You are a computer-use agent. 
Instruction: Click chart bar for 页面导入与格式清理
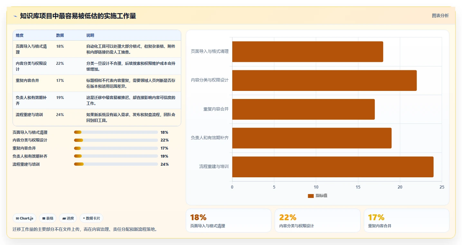point(307,52)
